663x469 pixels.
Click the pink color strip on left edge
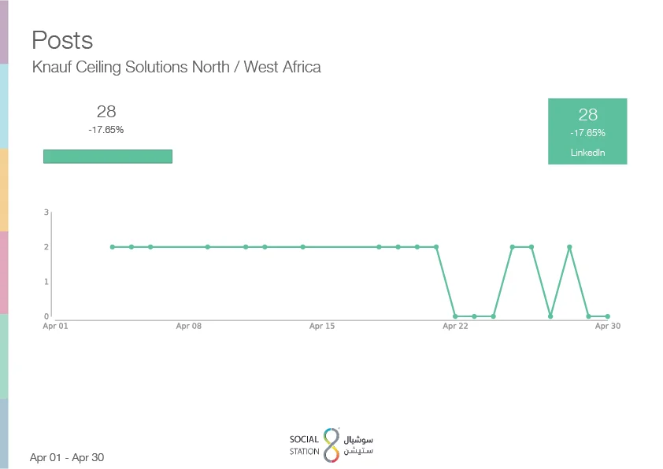4,272
